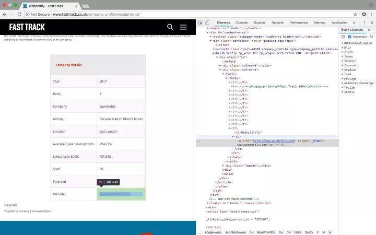Select tbody in the DOM breadcrumb
This screenshot has height=235, width=376.
(309, 232)
